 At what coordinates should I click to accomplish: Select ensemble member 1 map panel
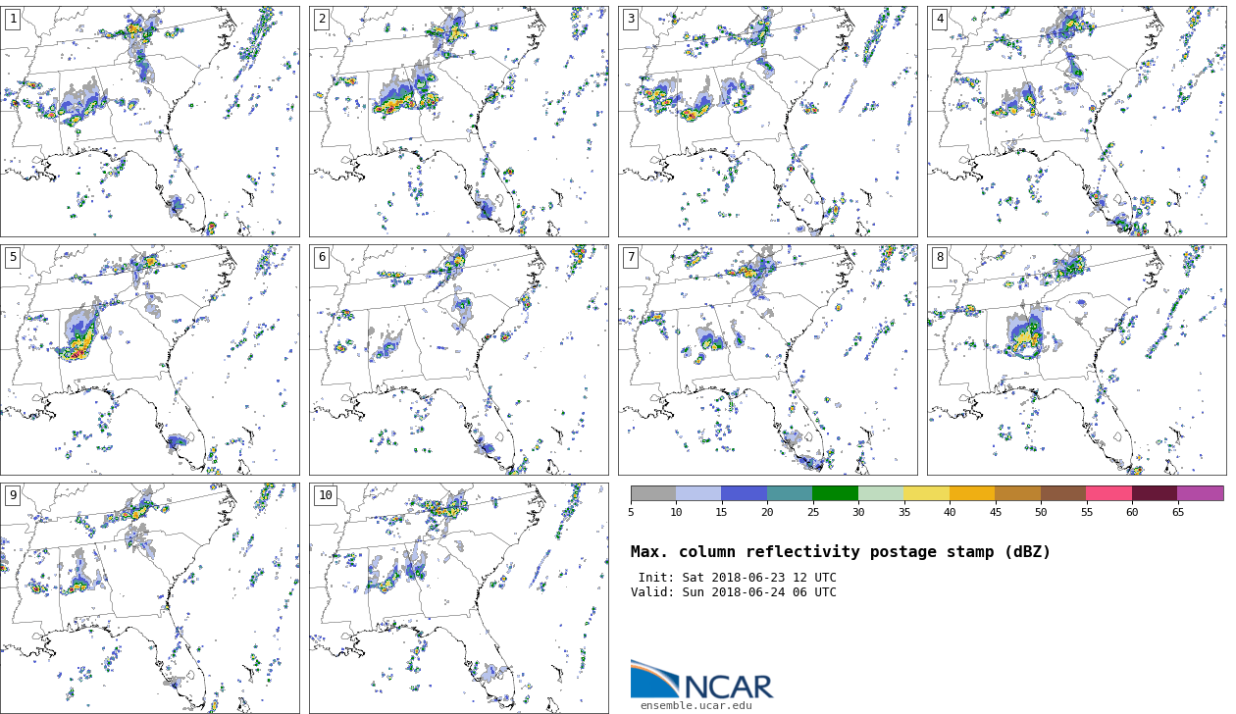tap(150, 122)
